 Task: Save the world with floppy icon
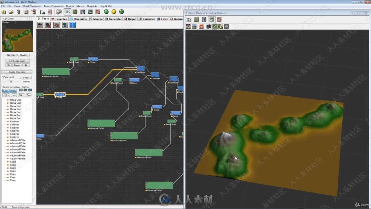26,12
